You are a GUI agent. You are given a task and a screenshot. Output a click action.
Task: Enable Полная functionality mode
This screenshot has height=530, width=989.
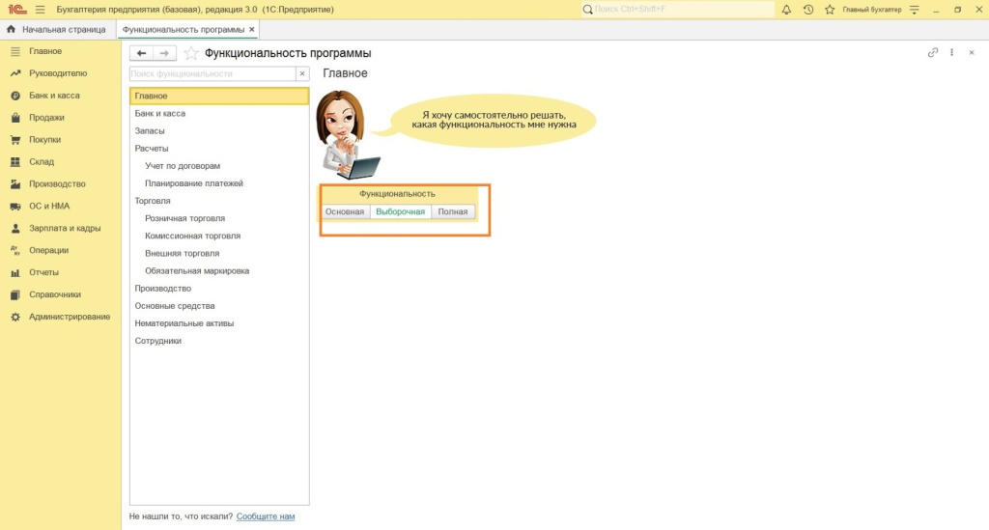pos(453,211)
